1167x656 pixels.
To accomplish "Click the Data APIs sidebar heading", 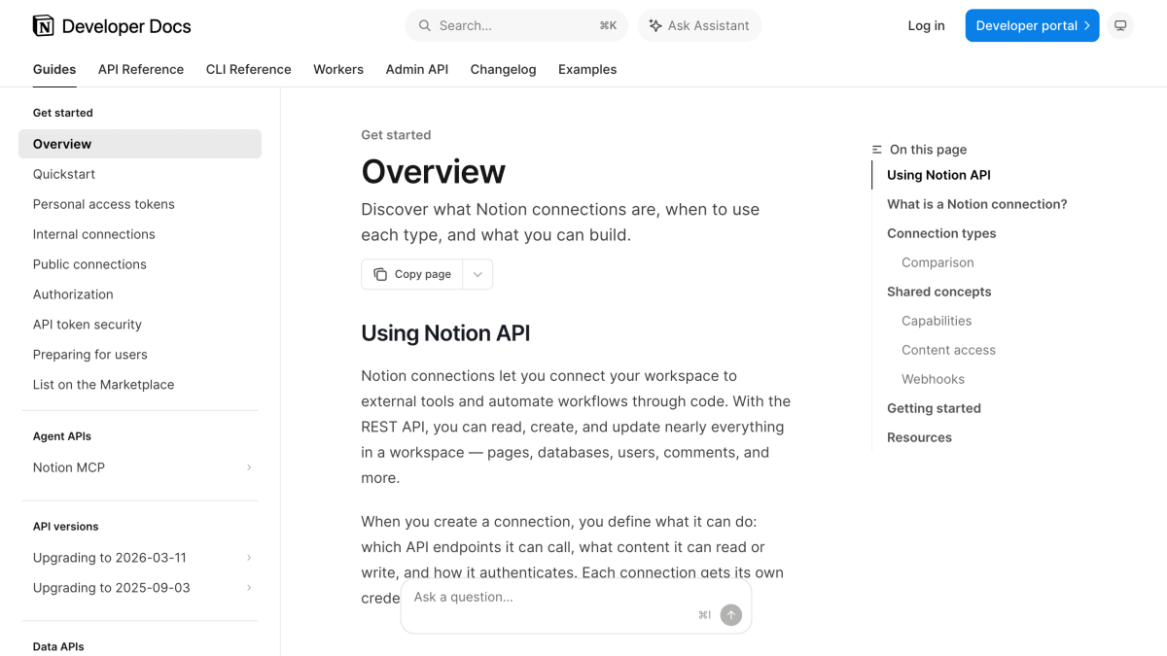I will pyautogui.click(x=58, y=646).
